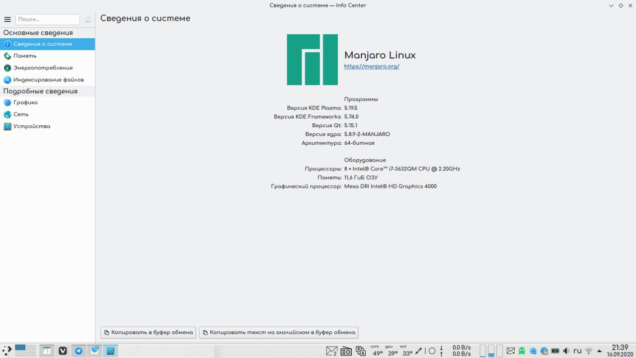The height and width of the screenshot is (358, 636).
Task: Select Сведения о системе in sidebar
Action: pos(47,44)
